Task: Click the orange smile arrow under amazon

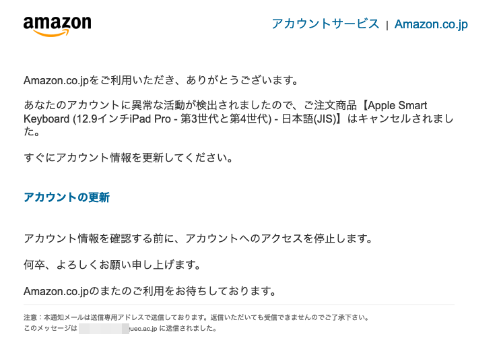Action: coord(51,33)
